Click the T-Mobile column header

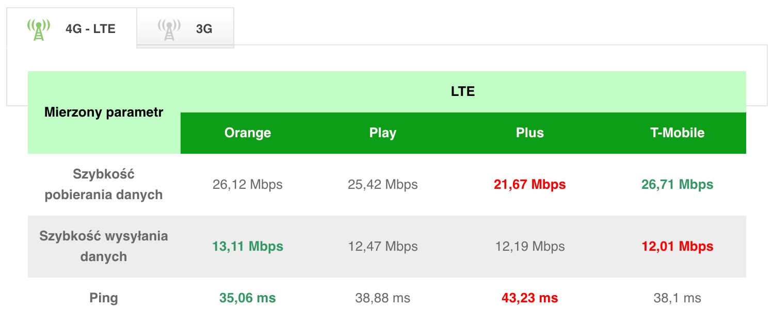click(678, 133)
